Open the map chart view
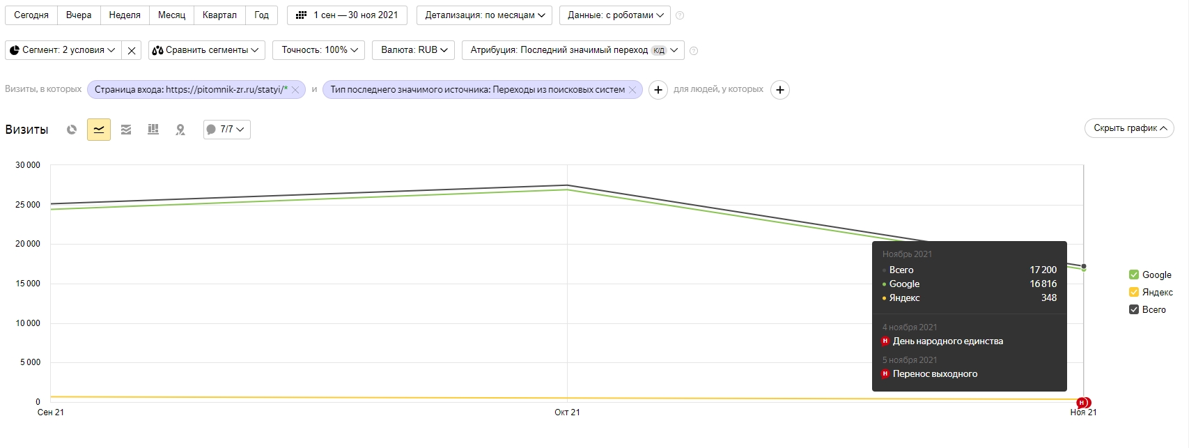The width and height of the screenshot is (1189, 448). pyautogui.click(x=180, y=130)
